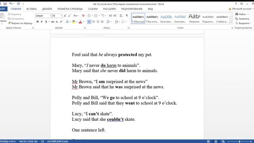Open the Word help question mark
This screenshot has width=254, height=143.
pos(236,4)
